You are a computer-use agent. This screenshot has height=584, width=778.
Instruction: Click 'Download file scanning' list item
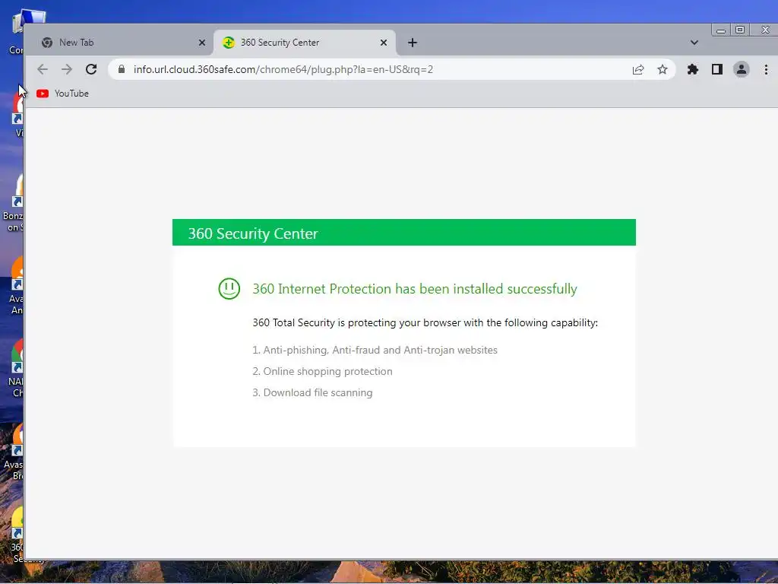(312, 393)
